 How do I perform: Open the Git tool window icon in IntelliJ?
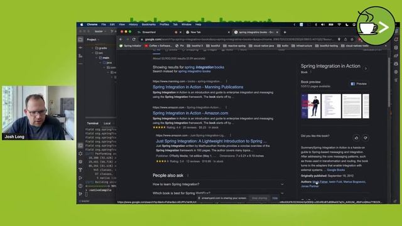(x=80, y=194)
